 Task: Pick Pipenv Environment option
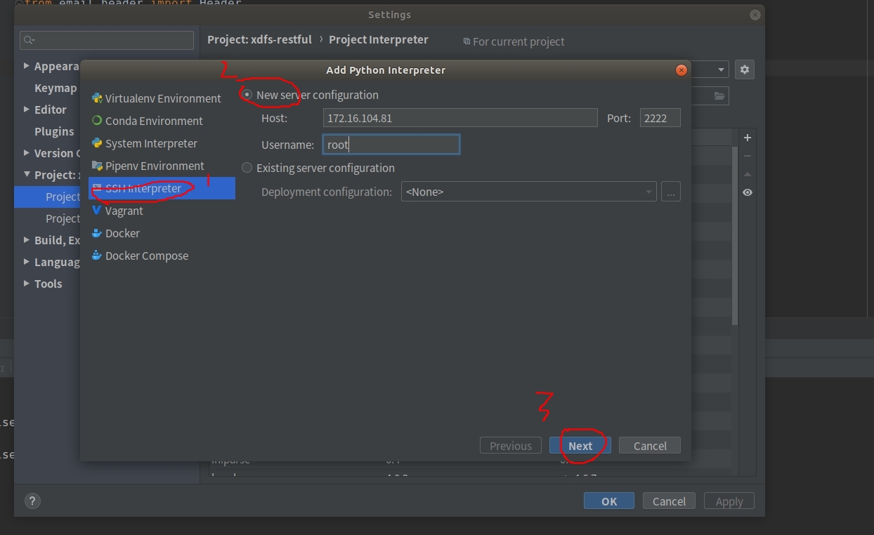[x=148, y=166]
